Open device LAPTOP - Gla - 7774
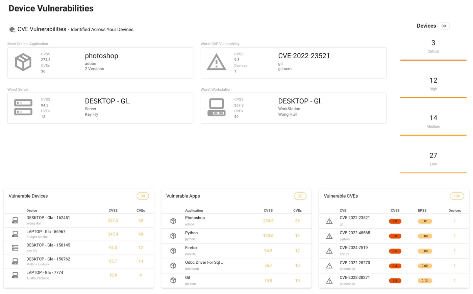The image size is (473, 294). tap(79, 275)
